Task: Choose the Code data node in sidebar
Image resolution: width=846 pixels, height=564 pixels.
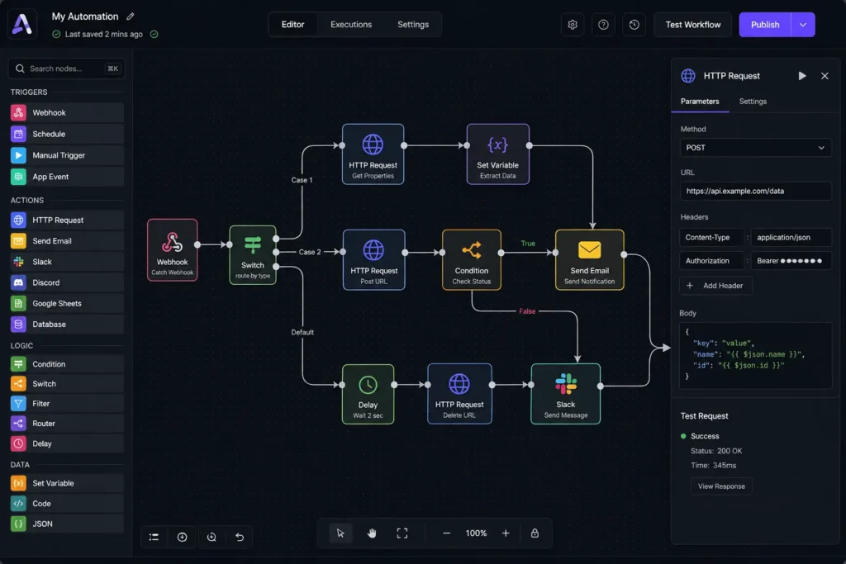Action: (67, 504)
